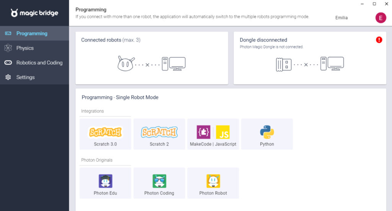Click the Connected robots card title
The width and height of the screenshot is (392, 211).
[111, 40]
